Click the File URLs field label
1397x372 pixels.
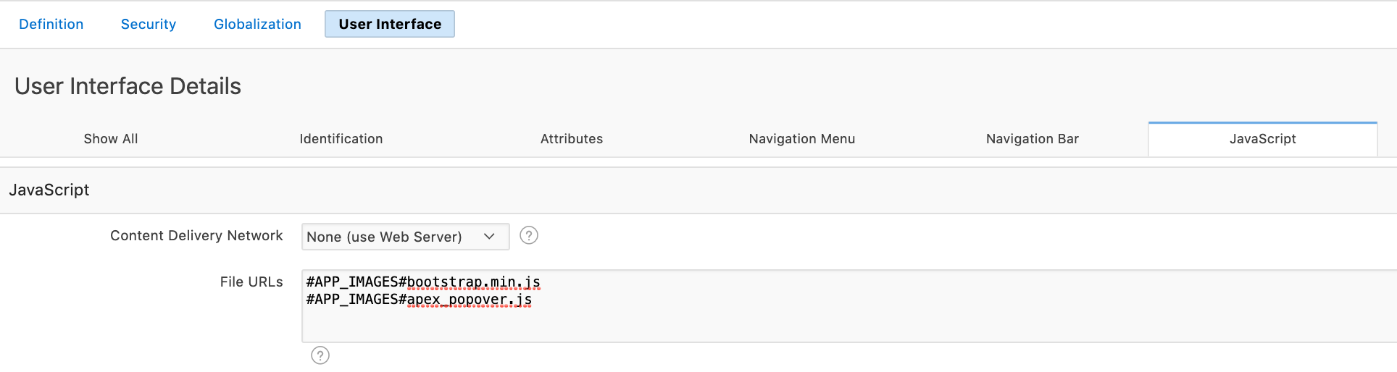(x=251, y=282)
